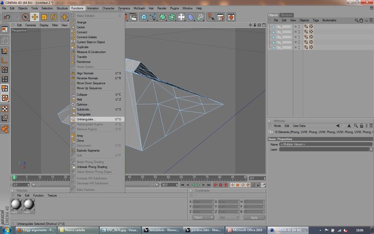Adjust the end frame 50 F stepper
Viewport: 374px width, 234px height.
click(177, 185)
